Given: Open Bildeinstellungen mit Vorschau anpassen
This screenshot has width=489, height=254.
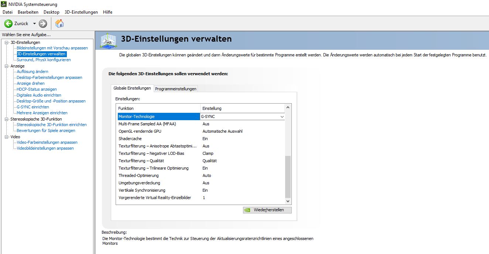Looking at the screenshot, I should pyautogui.click(x=52, y=48).
